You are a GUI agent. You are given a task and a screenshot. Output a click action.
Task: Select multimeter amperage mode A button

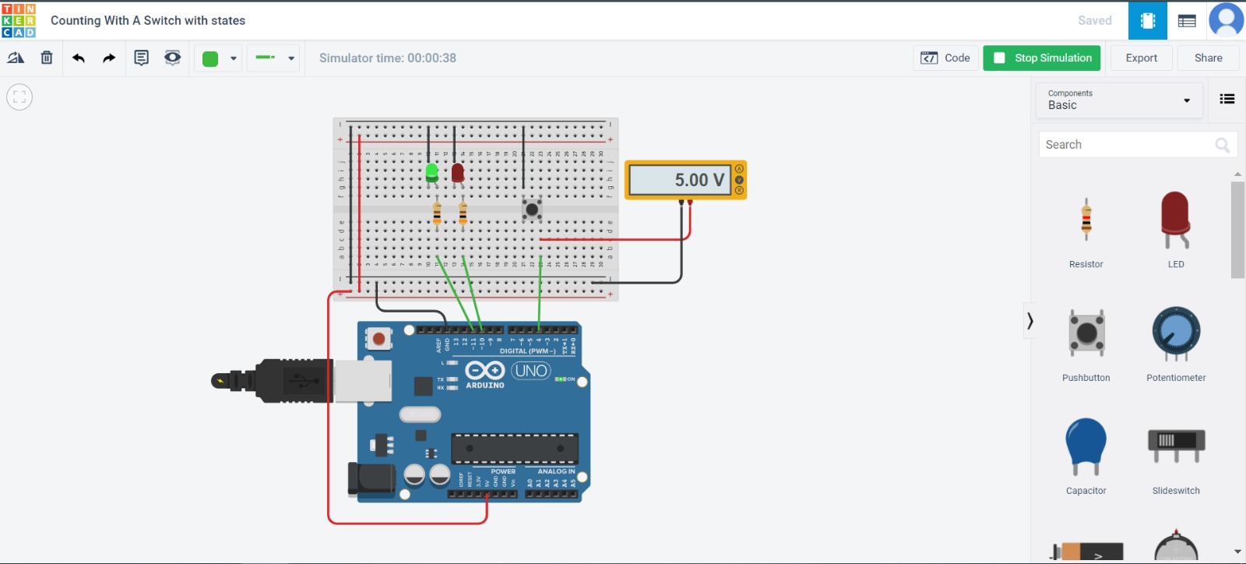[739, 169]
